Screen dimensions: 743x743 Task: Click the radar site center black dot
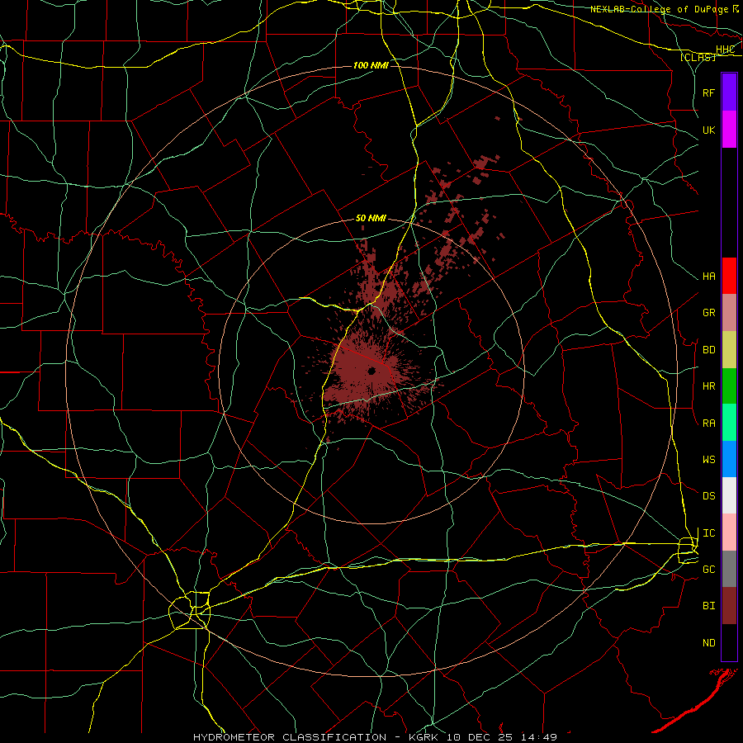click(x=371, y=371)
